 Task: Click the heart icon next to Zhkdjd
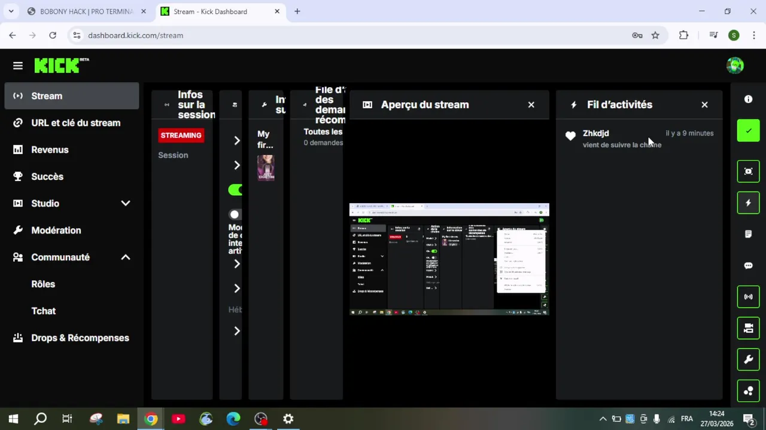click(x=570, y=136)
